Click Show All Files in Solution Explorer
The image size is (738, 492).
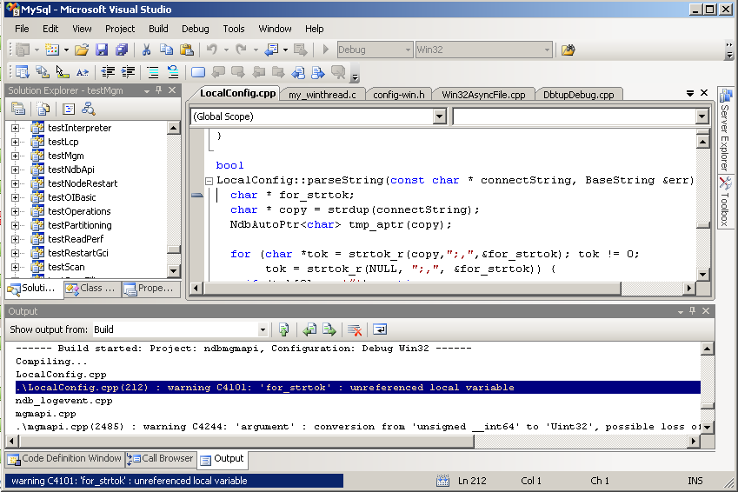point(43,109)
